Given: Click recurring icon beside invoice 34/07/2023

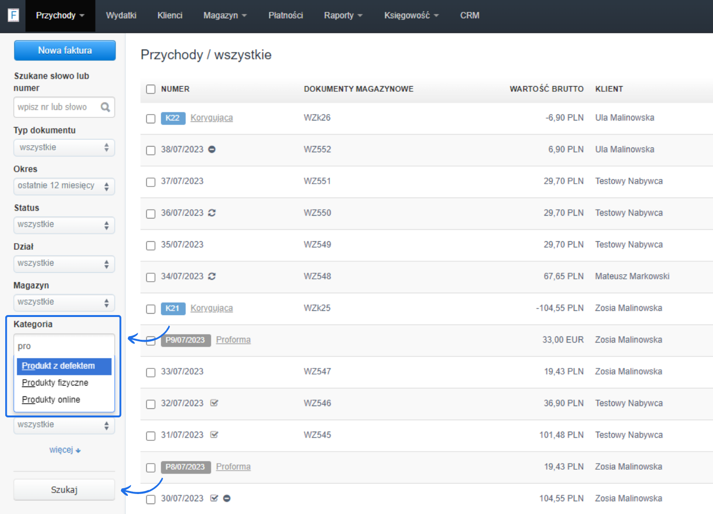Looking at the screenshot, I should 212,277.
